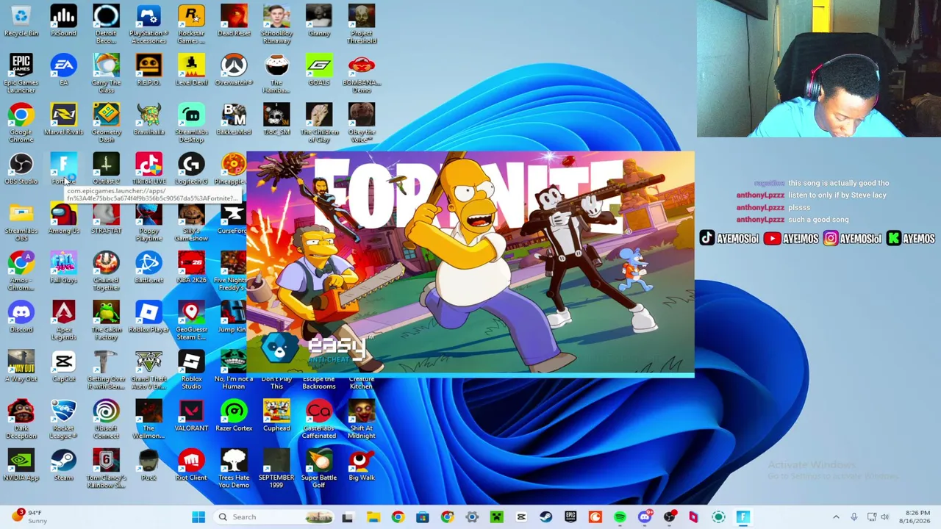Screen dimensions: 941x529
Task: Select the EA app desktop icon
Action: (63, 70)
